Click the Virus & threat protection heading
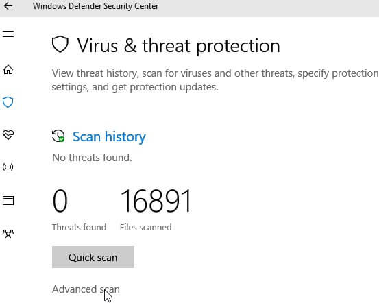This screenshot has height=303, width=379. point(178,46)
